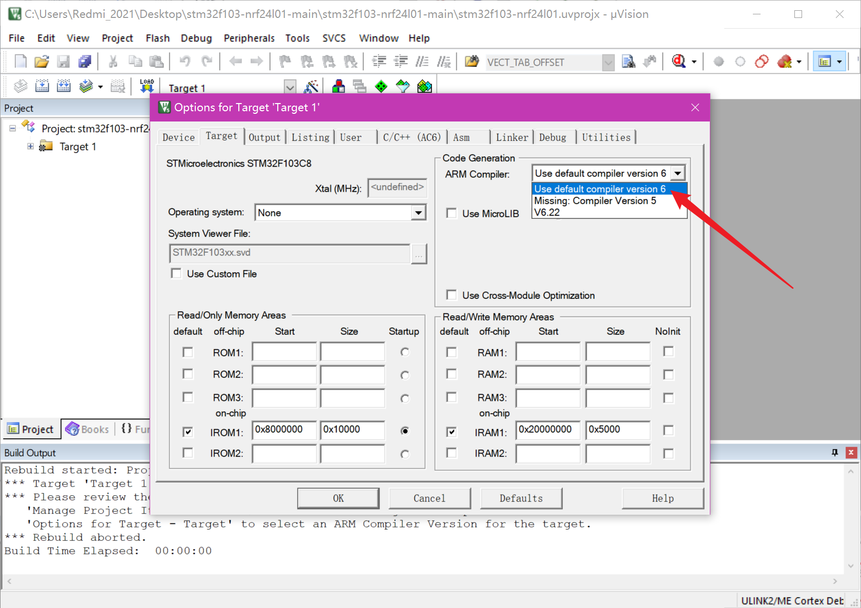Click the Paste icon
This screenshot has height=608, width=861.
pyautogui.click(x=156, y=62)
